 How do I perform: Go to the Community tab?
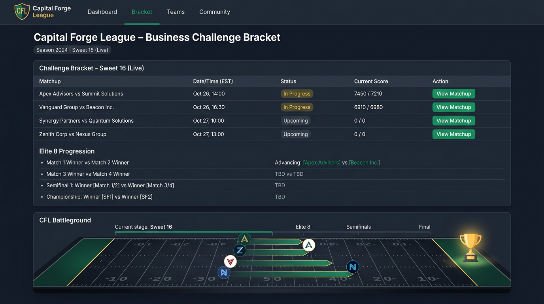click(x=215, y=12)
